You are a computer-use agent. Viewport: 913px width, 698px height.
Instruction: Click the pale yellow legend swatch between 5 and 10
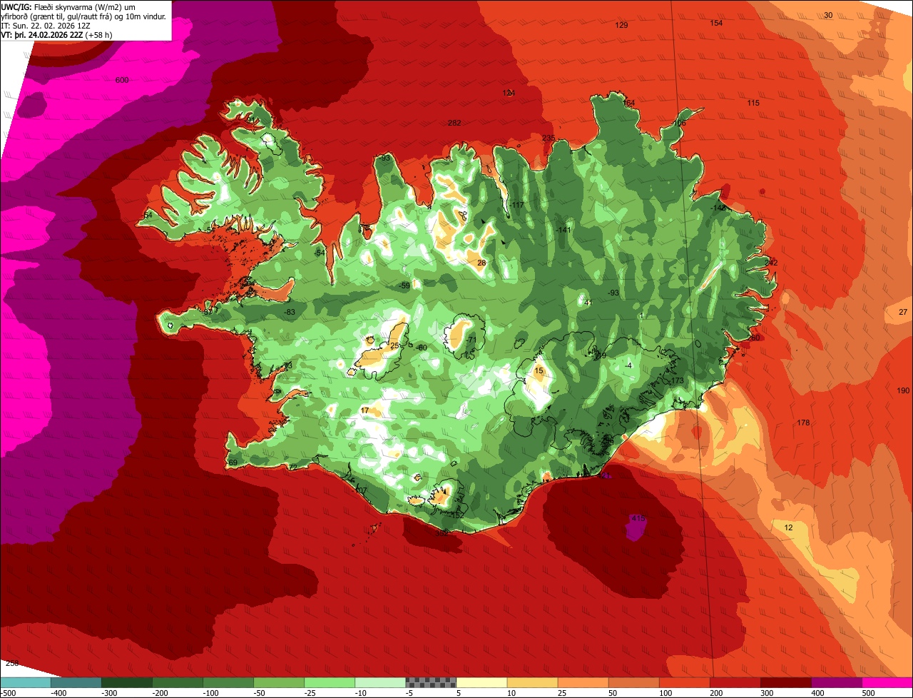481,682
